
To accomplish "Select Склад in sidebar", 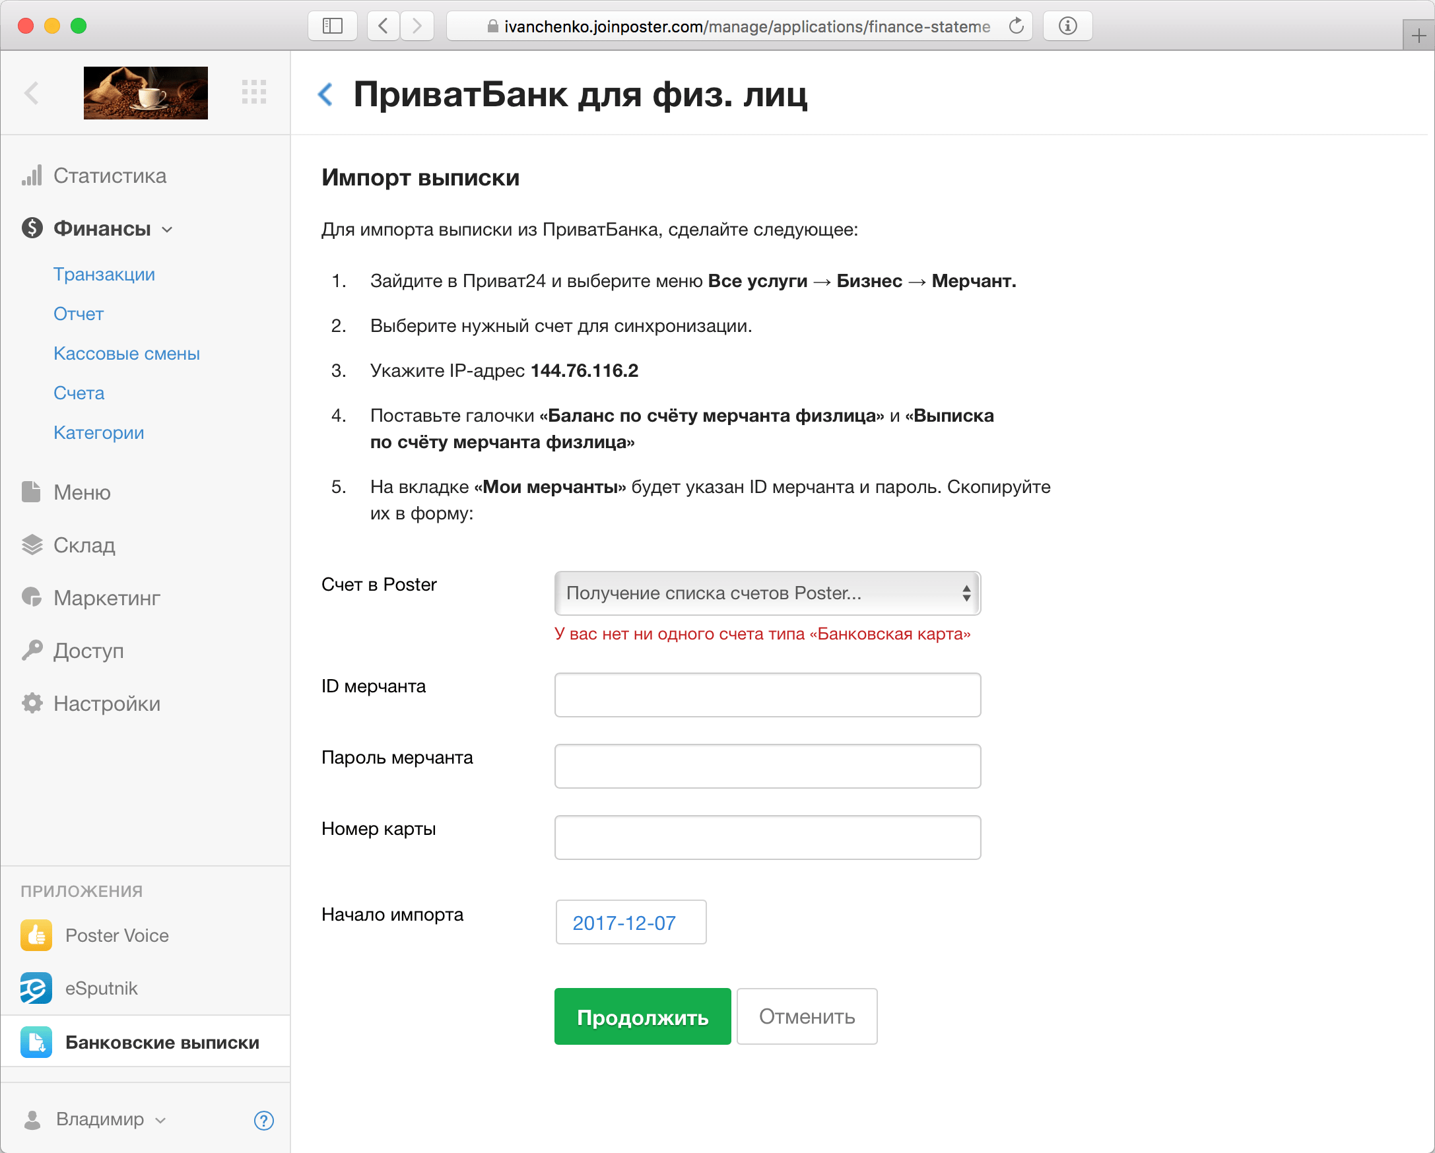I will (x=84, y=545).
